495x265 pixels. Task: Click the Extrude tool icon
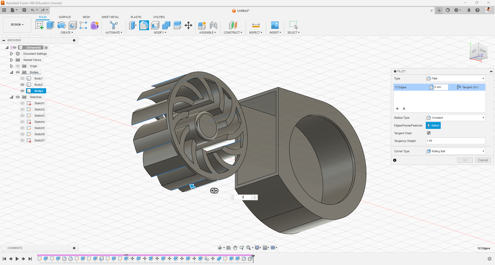50,25
